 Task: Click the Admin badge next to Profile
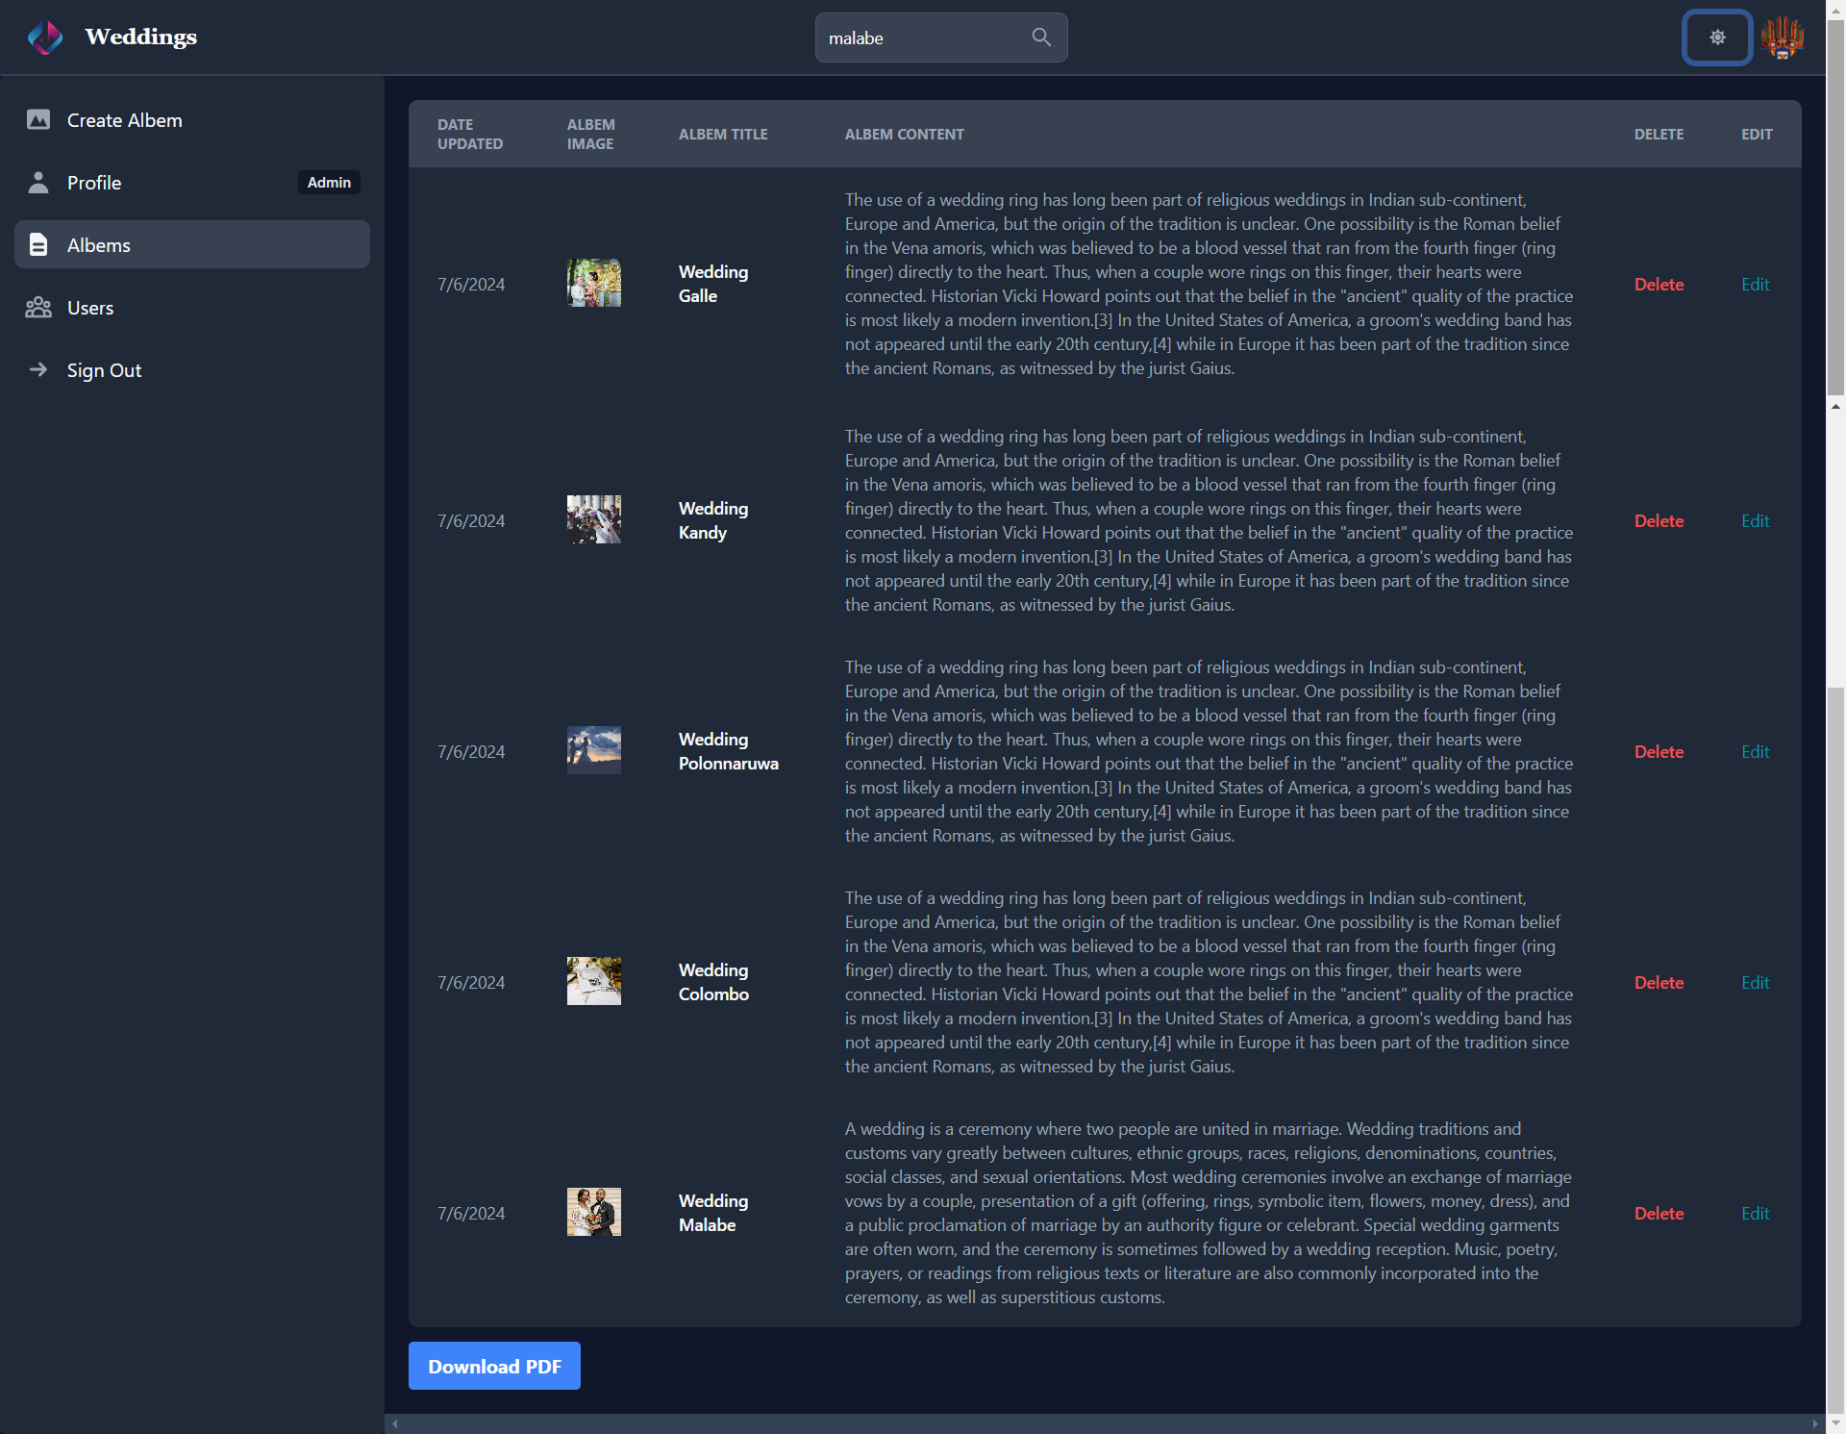coord(329,182)
